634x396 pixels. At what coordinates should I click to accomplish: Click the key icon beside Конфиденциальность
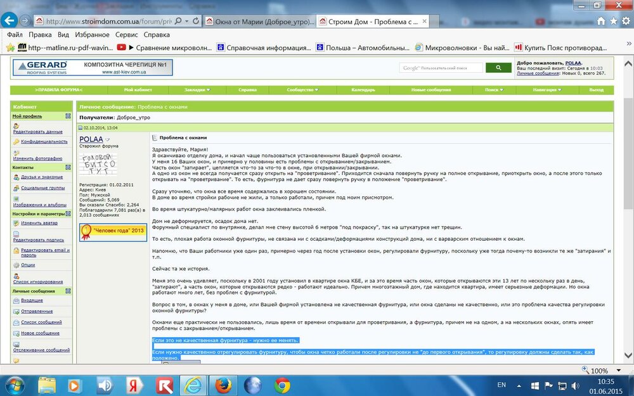pos(16,142)
